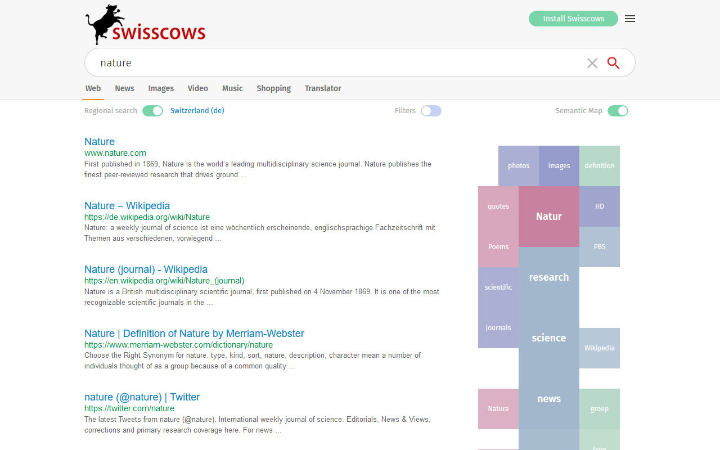Click the Twitter result snippet text
This screenshot has height=450, width=720.
(x=258, y=425)
